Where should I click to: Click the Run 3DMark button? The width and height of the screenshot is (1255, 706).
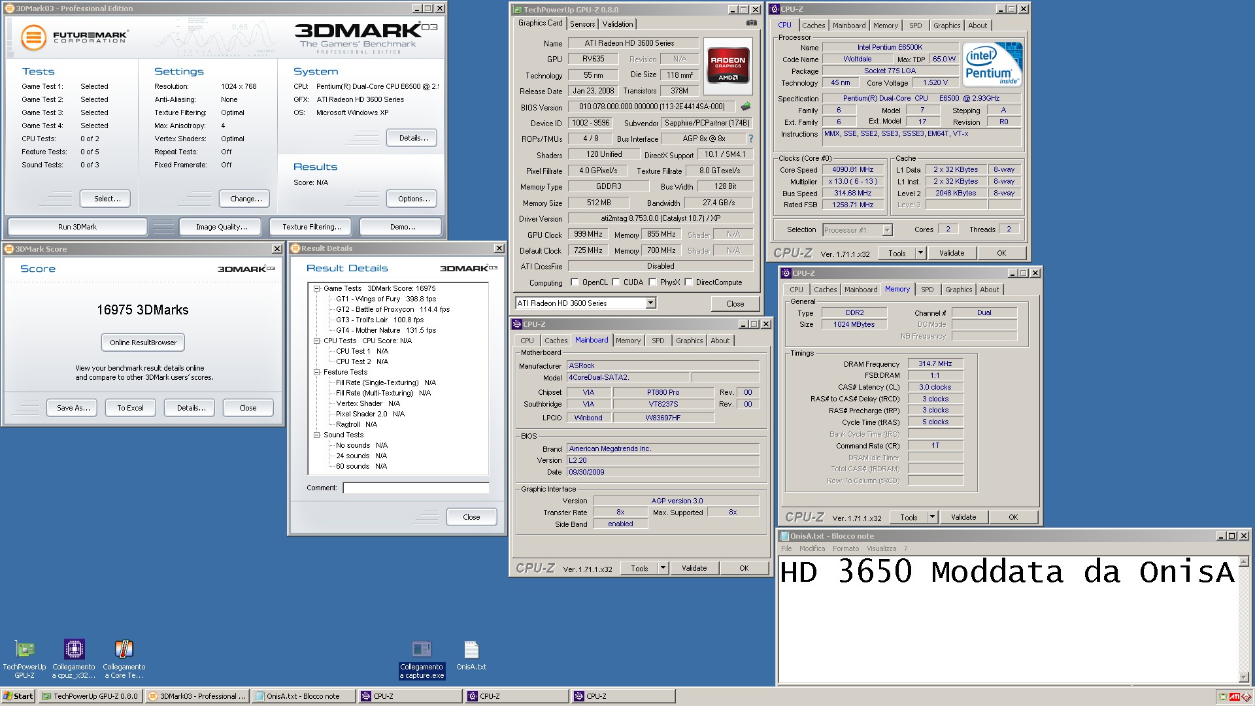pyautogui.click(x=77, y=227)
